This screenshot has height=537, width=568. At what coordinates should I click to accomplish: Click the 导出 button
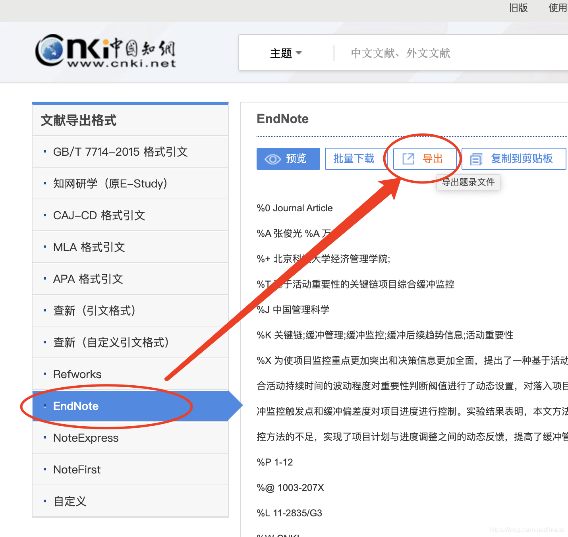click(x=424, y=159)
